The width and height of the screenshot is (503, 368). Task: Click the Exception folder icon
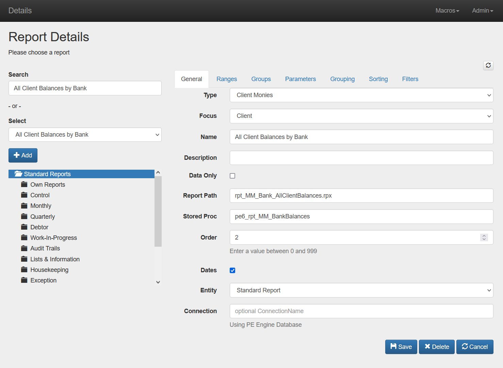coord(24,280)
